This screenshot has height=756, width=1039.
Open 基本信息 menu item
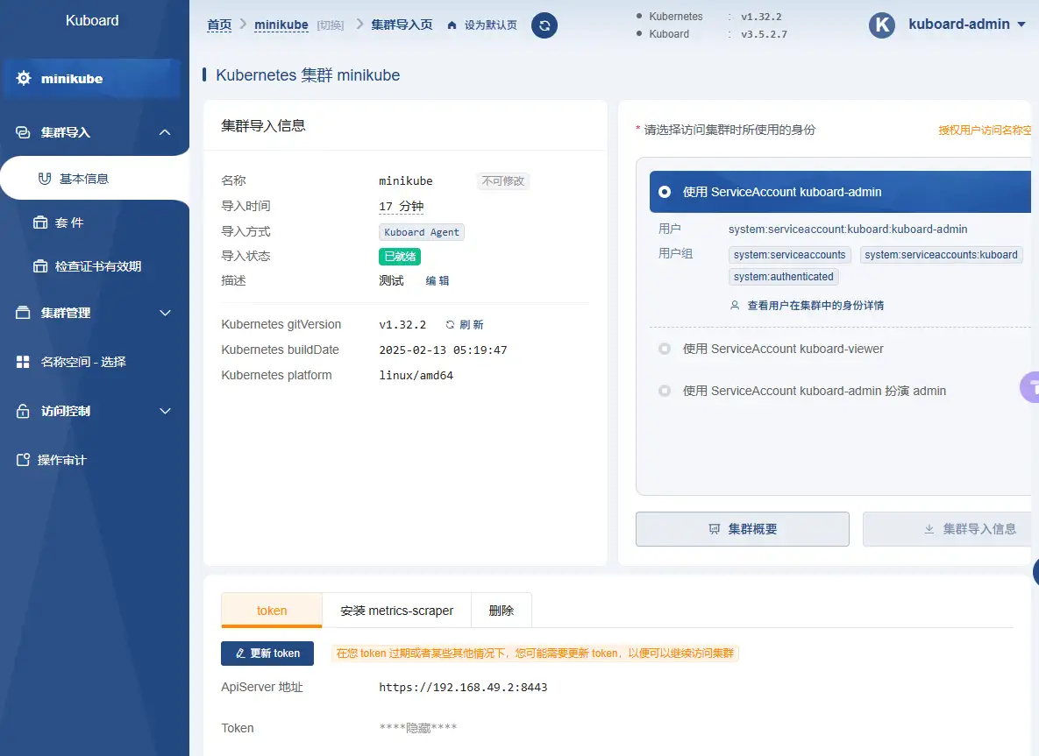95,178
